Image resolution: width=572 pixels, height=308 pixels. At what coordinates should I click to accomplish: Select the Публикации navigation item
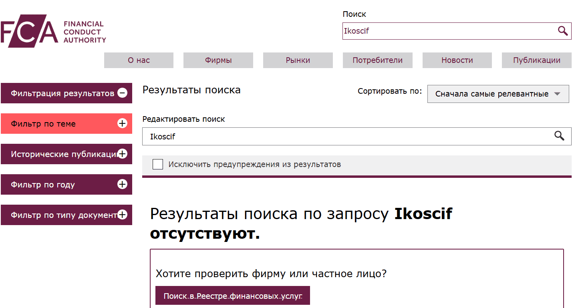click(536, 60)
